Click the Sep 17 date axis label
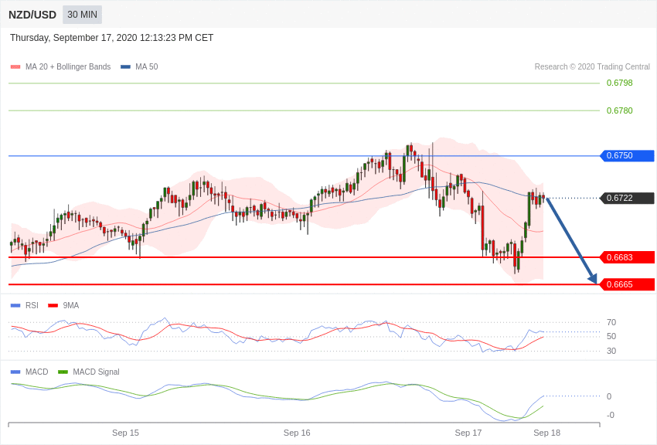Viewport: 657px width, 445px height. [x=468, y=433]
